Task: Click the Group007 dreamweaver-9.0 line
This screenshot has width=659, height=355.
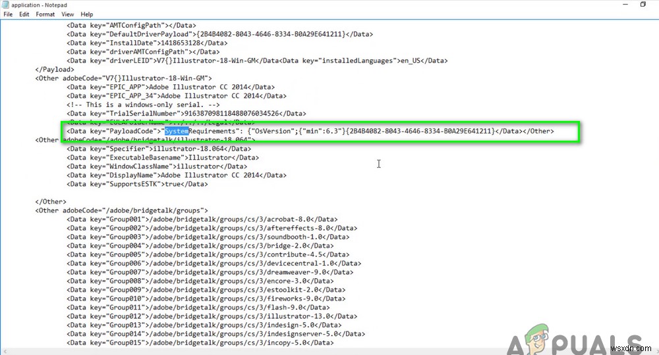Action: click(x=210, y=272)
